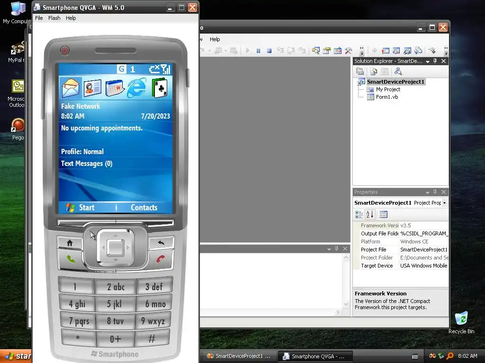
Task: Tap the asterisk key on keypad
Action: click(78, 337)
